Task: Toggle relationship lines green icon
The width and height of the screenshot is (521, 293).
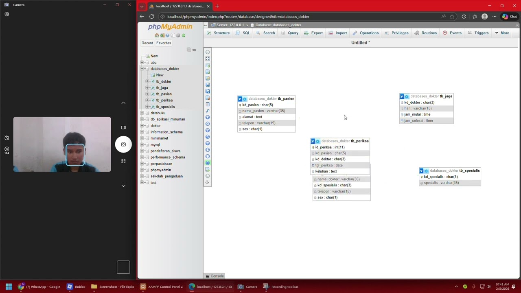Action: tap(208, 163)
